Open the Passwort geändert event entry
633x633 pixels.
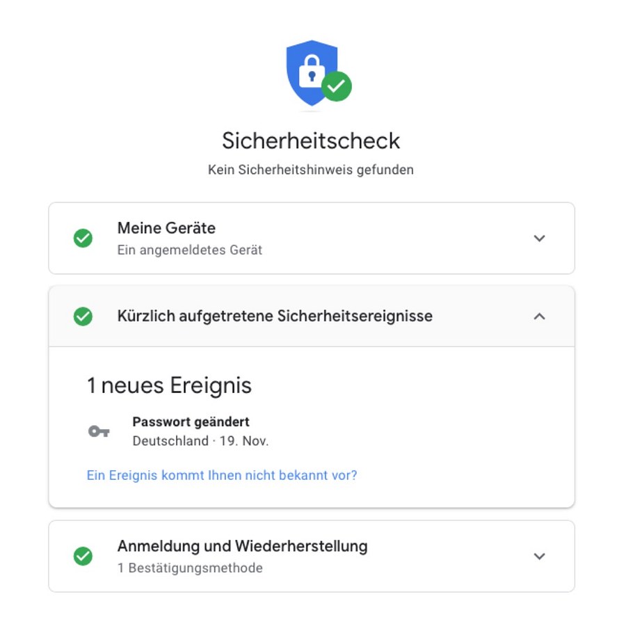(x=191, y=422)
